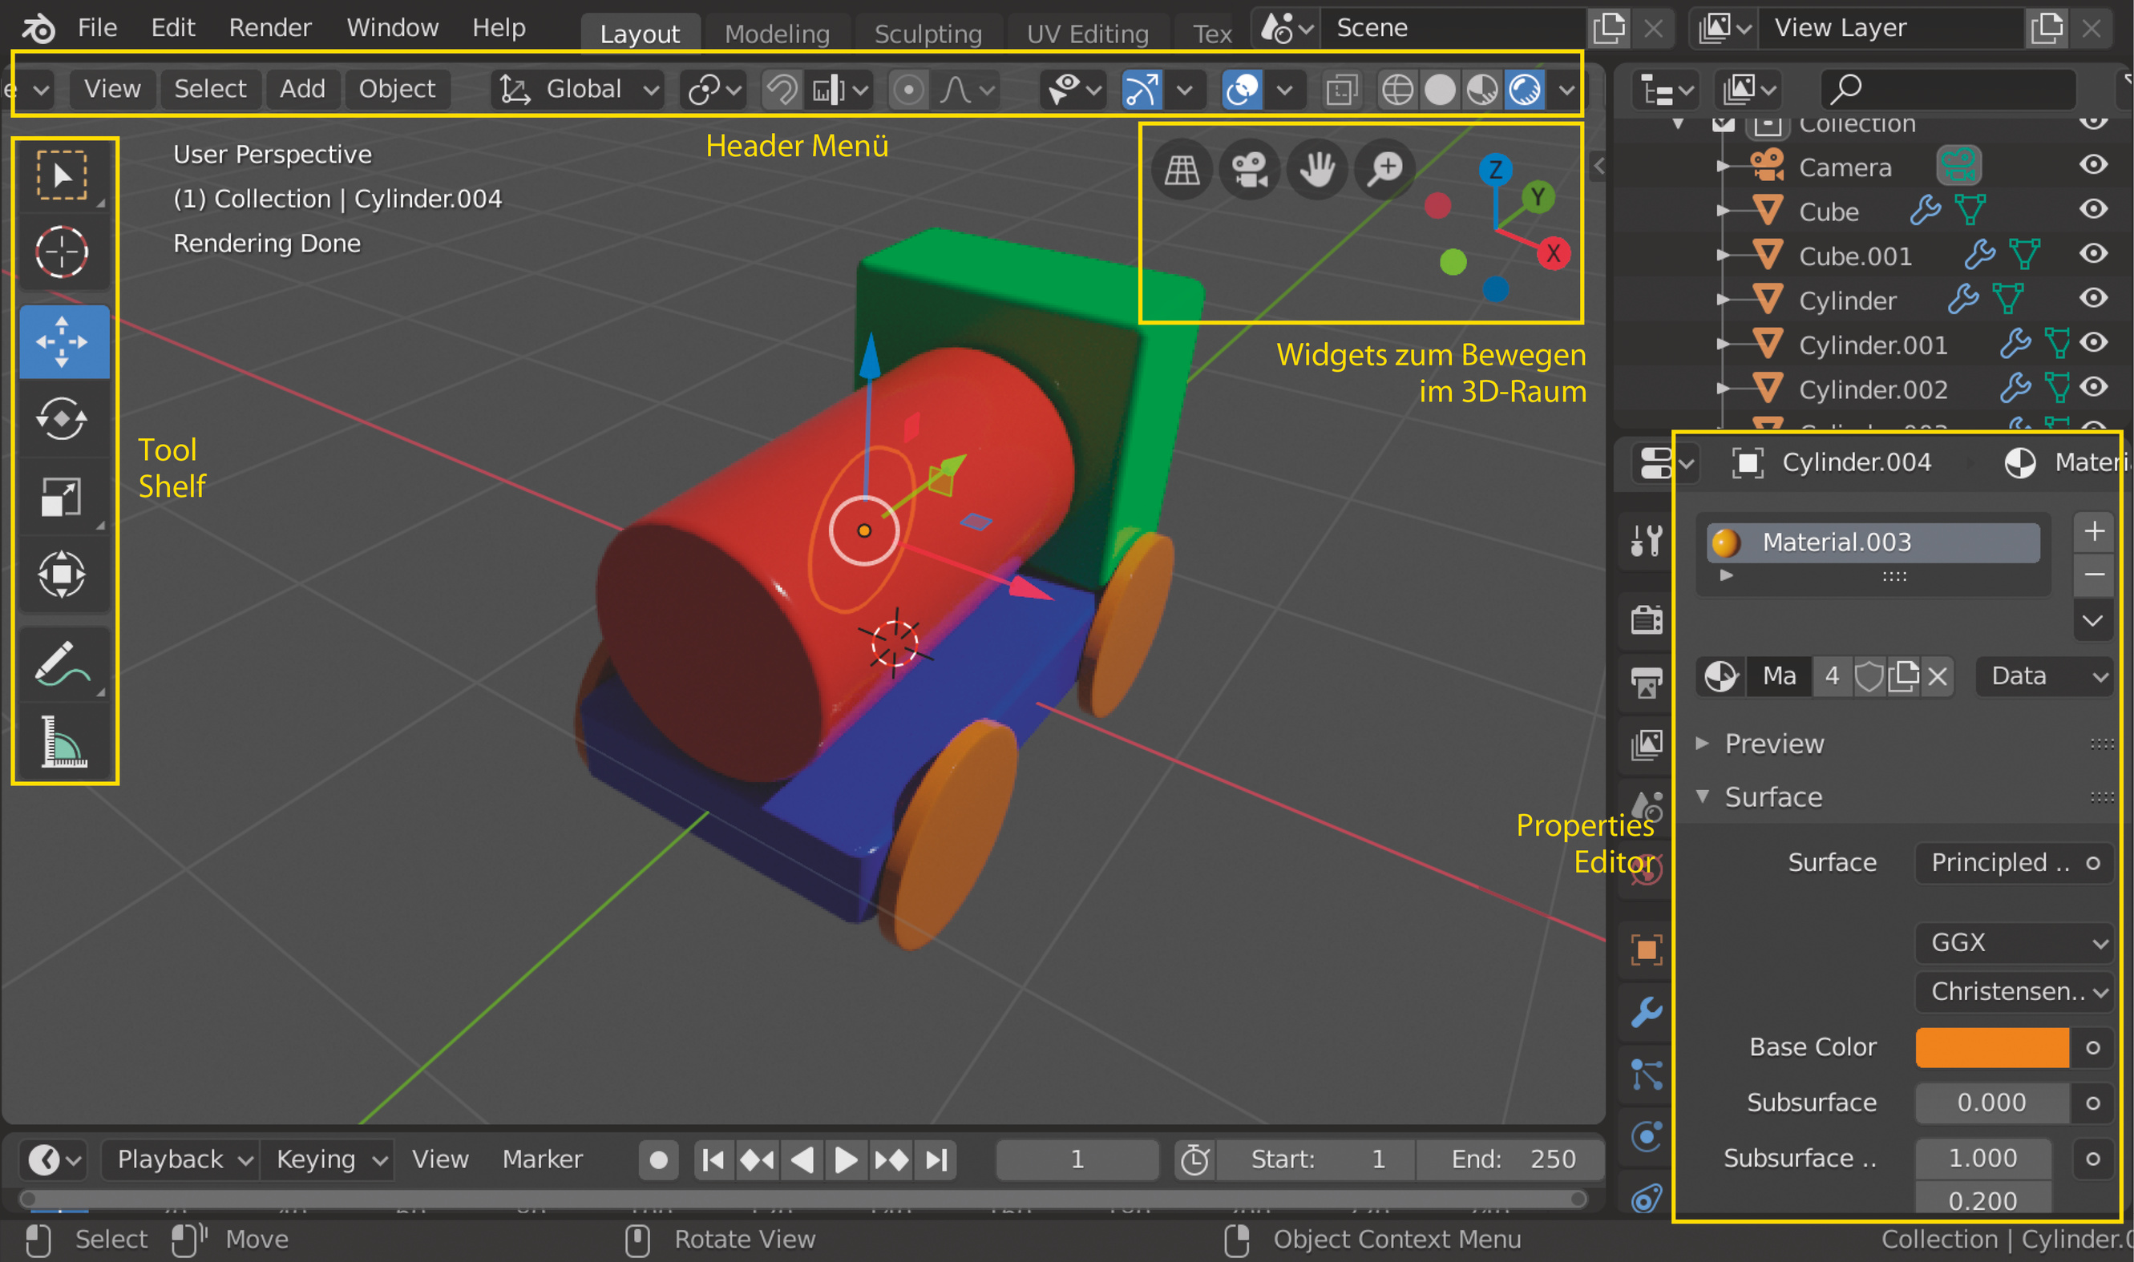
Task: Toggle visibility of Cylinder.001
Action: click(x=2093, y=343)
